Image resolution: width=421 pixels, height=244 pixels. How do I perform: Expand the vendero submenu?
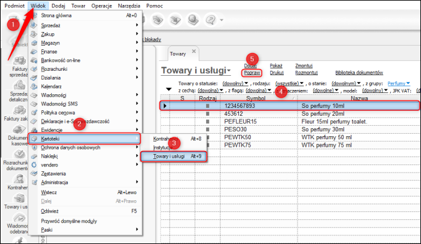(85, 165)
